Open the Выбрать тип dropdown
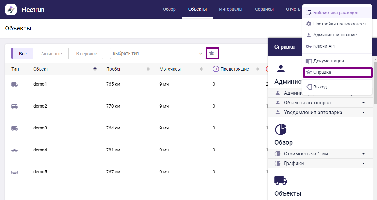The image size is (377, 200). [157, 53]
